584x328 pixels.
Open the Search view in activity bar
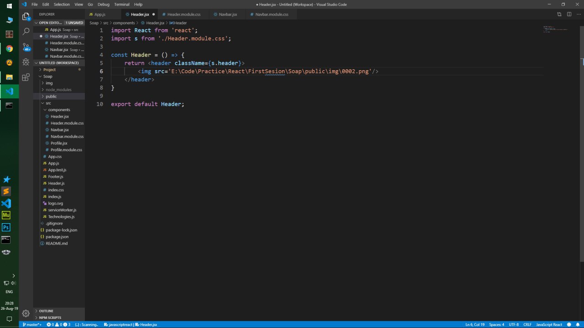pyautogui.click(x=26, y=31)
